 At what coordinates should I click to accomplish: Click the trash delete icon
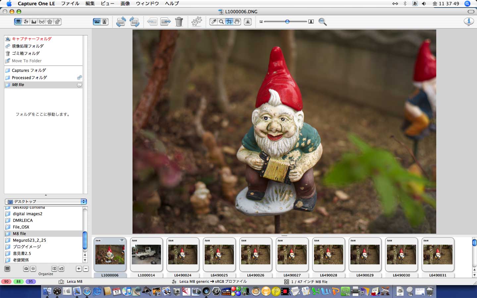179,22
